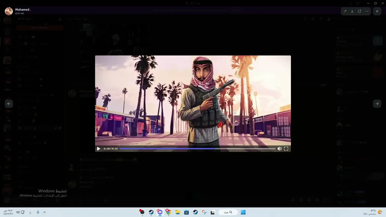This screenshot has height=217, width=386.
Task: Launch Google Chrome from the taskbar
Action: tap(169, 212)
